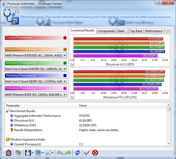Click the Value column header
Image resolution: width=176 pixels, height=159 pixels.
pos(122,106)
